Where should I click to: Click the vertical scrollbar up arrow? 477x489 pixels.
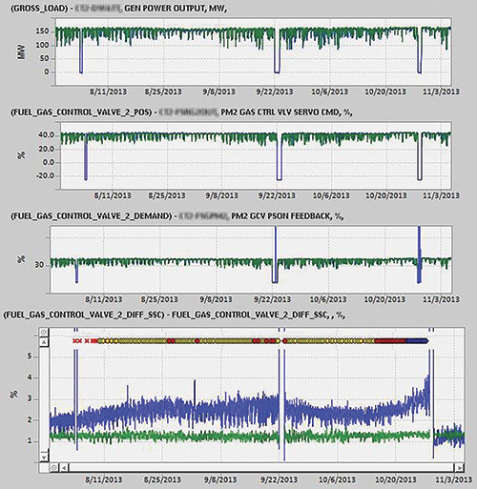coord(44,342)
